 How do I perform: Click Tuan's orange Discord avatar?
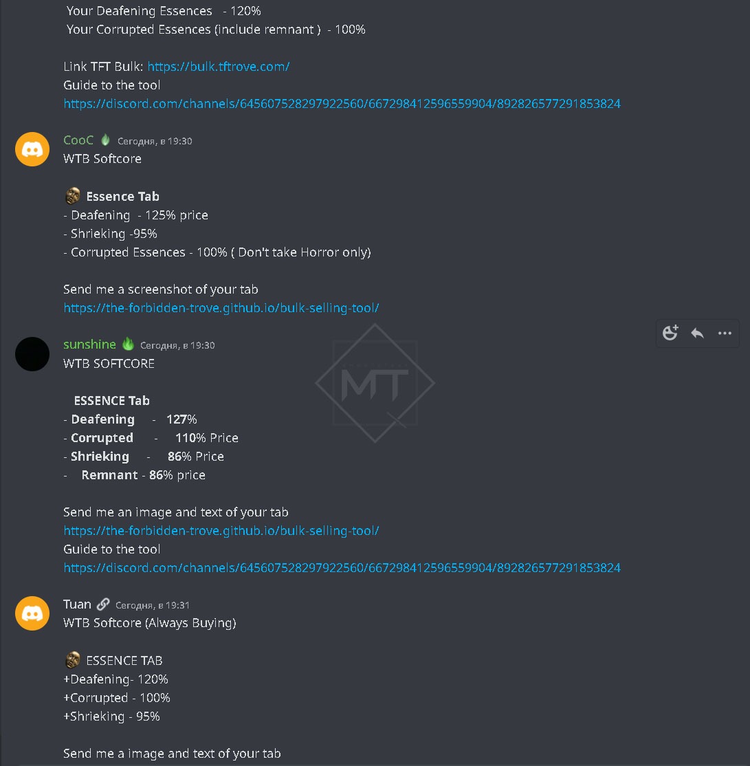point(32,613)
